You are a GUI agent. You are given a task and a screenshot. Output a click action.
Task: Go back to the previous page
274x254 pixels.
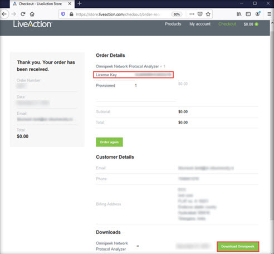pyautogui.click(x=4, y=14)
